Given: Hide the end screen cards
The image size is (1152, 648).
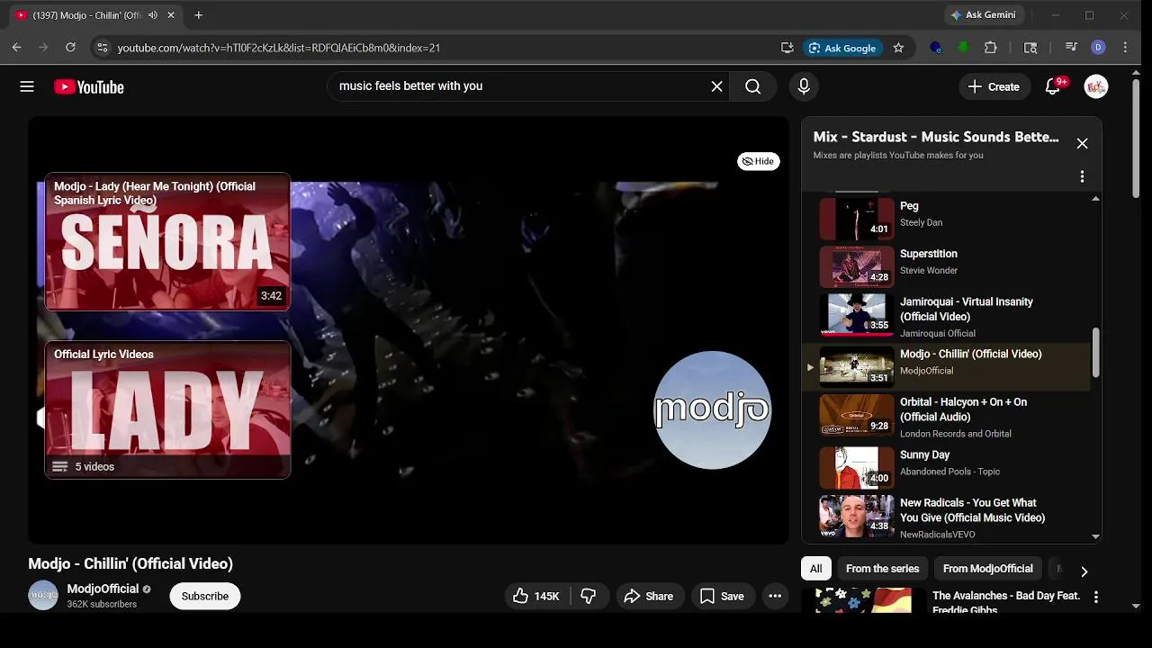Looking at the screenshot, I should pos(758,161).
